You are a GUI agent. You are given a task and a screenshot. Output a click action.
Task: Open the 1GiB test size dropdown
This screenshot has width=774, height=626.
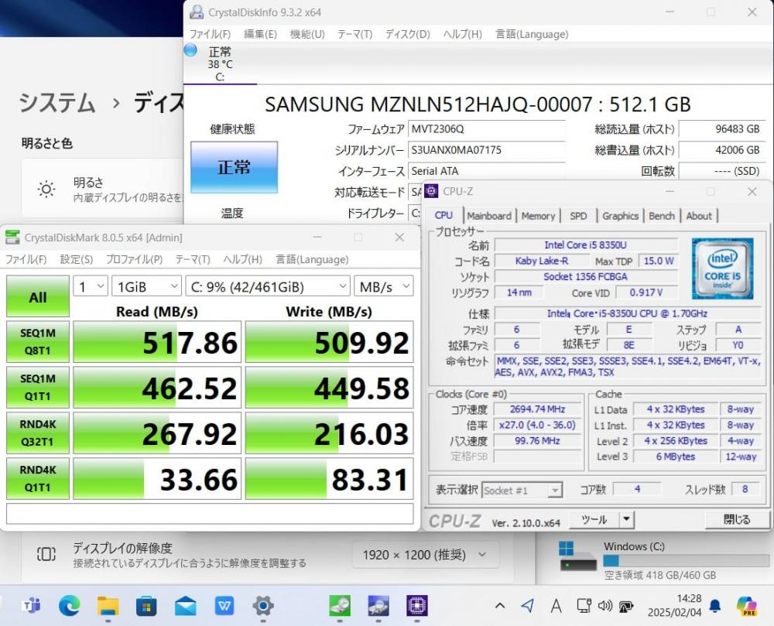[146, 286]
